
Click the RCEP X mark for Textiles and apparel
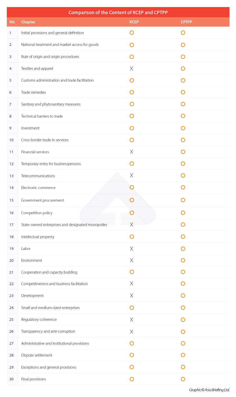(132, 69)
